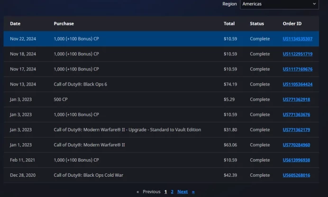Click the Total column header

229,24
